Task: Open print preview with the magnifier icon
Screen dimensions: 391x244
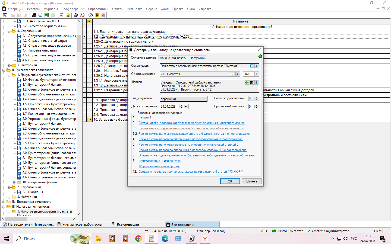Action: coord(40,15)
